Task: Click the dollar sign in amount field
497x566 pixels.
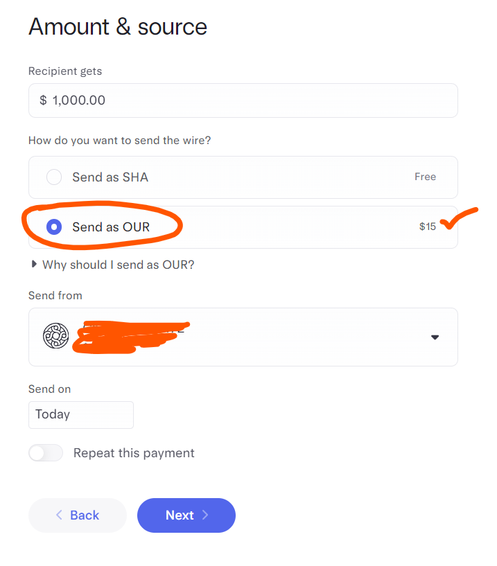Action: [x=44, y=100]
